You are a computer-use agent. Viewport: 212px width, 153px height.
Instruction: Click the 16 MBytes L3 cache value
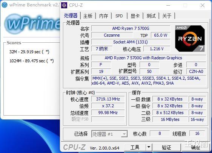click(170, 119)
